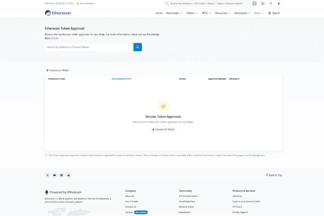324x216 pixels.
Task: Open the Tokens dropdown
Action: 191,13
